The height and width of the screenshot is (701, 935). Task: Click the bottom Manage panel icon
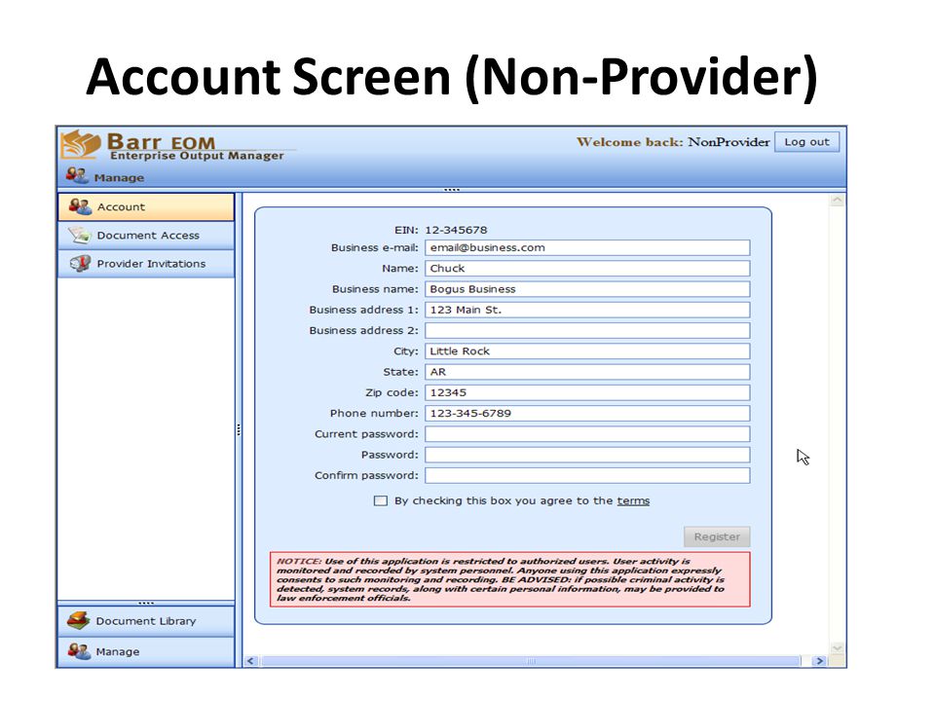(79, 651)
